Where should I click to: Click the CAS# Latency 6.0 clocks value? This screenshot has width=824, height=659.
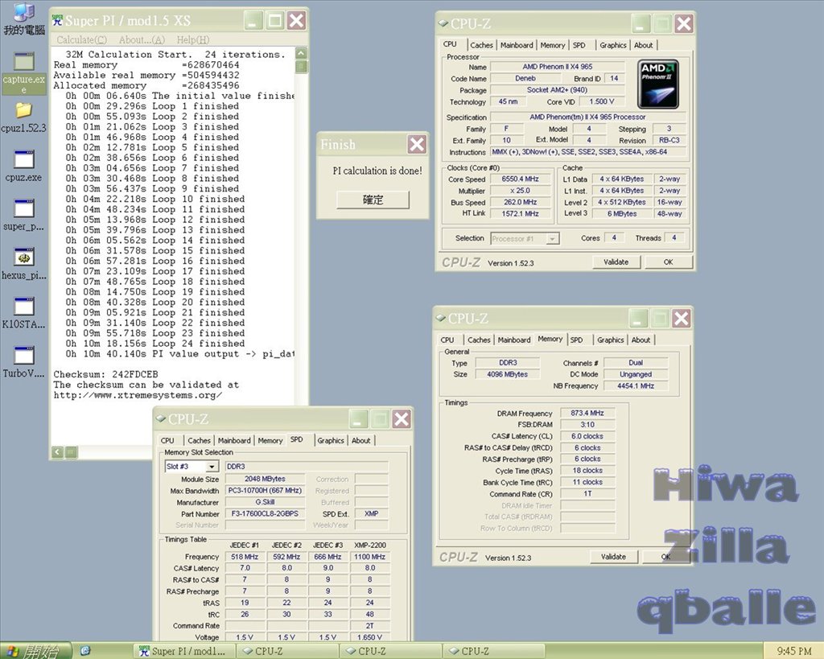point(587,436)
